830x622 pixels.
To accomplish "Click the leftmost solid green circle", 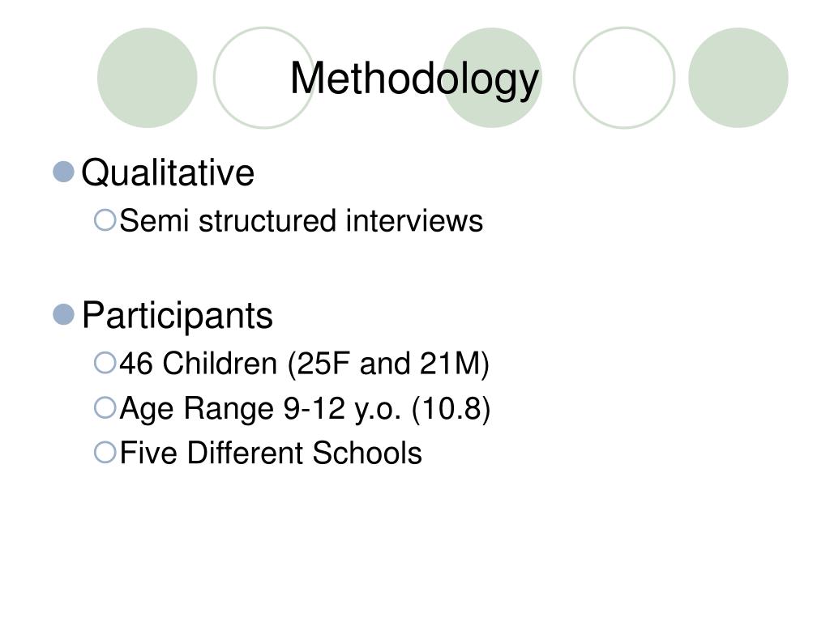I will (148, 78).
